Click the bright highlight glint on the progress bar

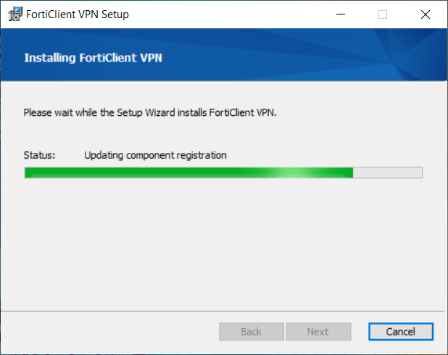294,172
